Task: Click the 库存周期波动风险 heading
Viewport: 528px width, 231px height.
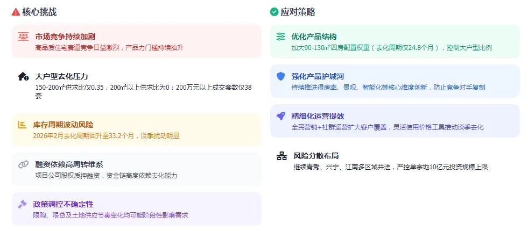Action: pos(64,125)
